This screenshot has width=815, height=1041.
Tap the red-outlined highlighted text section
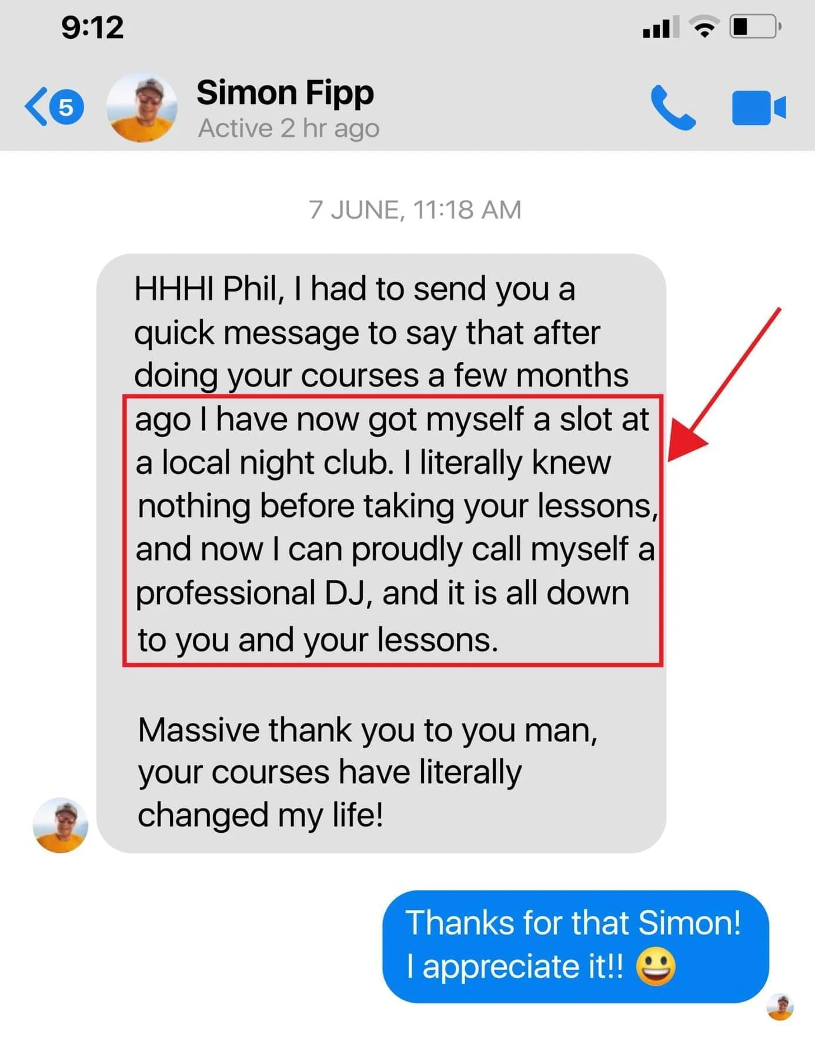click(x=393, y=530)
